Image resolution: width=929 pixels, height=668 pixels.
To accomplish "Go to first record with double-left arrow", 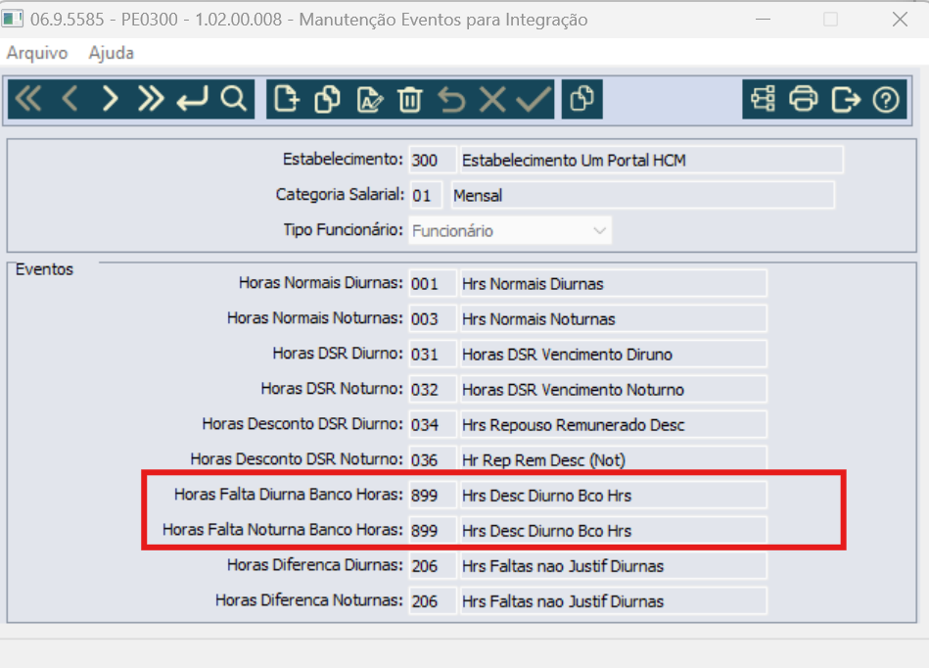I will 27,99.
